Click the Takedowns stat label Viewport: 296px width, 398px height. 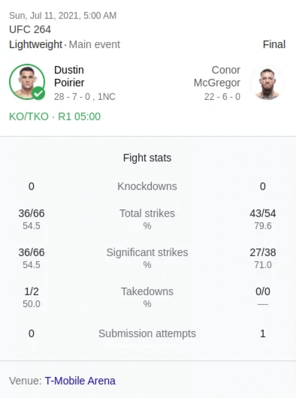pyautogui.click(x=147, y=292)
